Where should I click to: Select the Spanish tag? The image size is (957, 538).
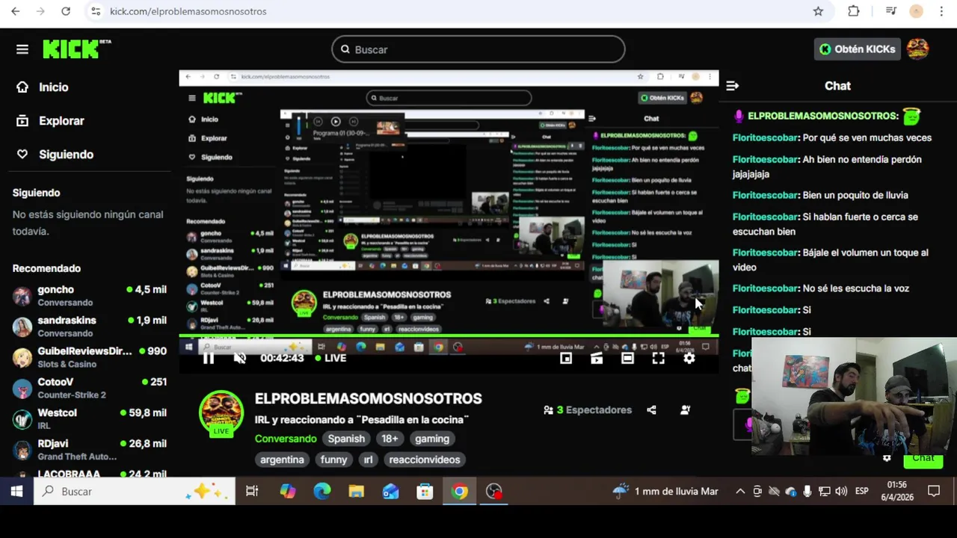tap(346, 439)
